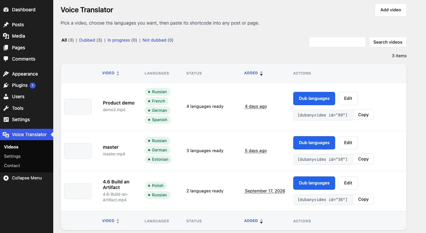This screenshot has height=233, width=426.
Task: Click shortcode field dubanyvideo id="36"
Action: coord(323,200)
